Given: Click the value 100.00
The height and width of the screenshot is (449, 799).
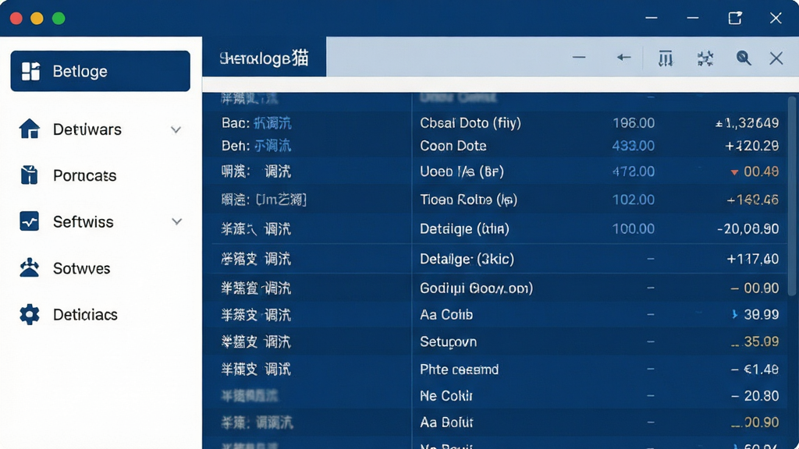Looking at the screenshot, I should 634,228.
